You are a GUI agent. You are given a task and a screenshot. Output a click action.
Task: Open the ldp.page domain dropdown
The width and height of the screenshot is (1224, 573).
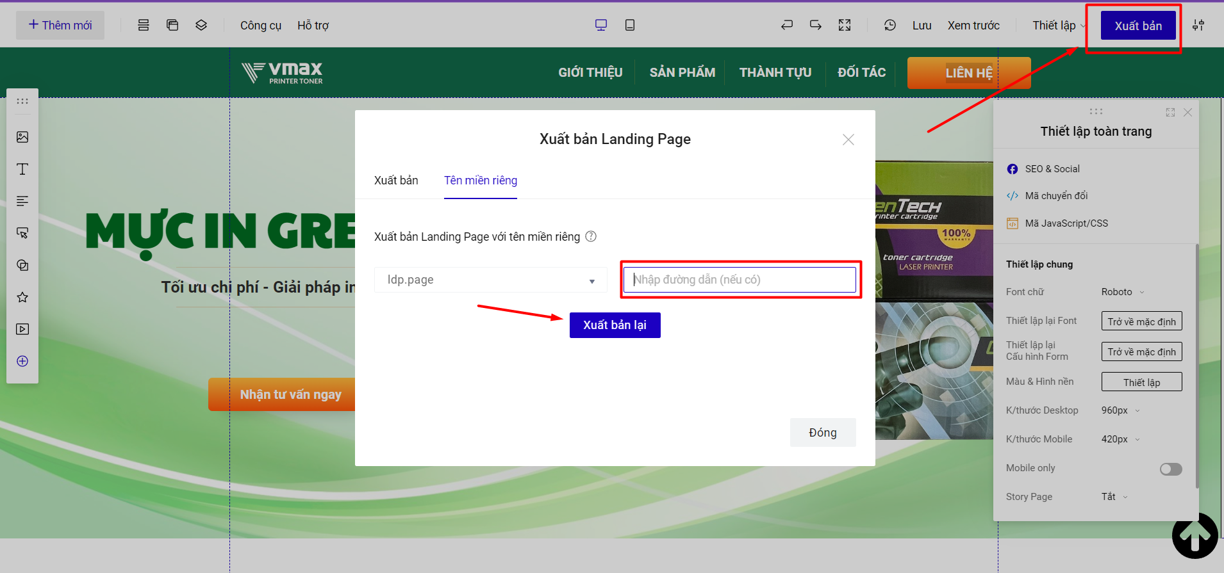click(x=490, y=280)
